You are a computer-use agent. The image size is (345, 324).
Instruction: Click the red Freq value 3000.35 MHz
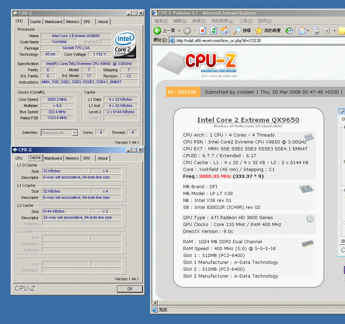tap(215, 176)
